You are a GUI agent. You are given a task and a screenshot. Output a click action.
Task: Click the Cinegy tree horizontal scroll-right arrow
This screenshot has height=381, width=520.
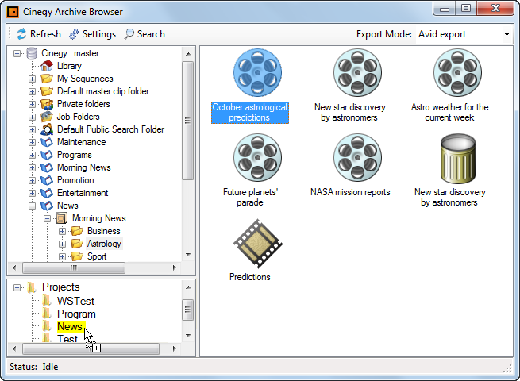[x=175, y=267]
